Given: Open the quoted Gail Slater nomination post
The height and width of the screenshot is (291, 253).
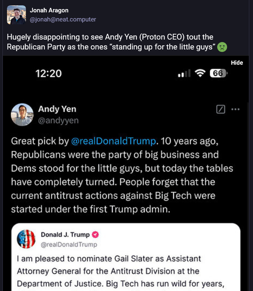Looking at the screenshot, I should coord(126,257).
